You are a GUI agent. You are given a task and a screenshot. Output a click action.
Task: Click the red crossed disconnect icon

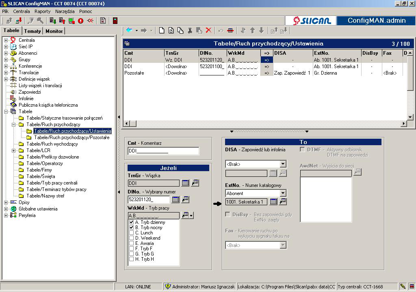(90, 21)
